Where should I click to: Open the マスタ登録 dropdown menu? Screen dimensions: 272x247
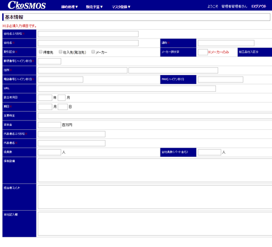click(x=121, y=7)
